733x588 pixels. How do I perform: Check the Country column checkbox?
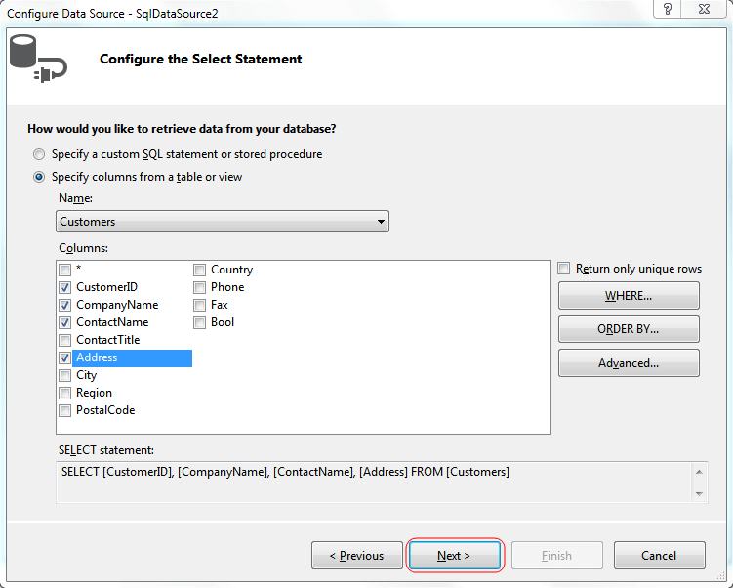(x=199, y=270)
